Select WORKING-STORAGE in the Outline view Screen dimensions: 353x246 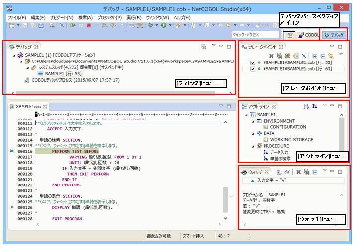point(288,140)
